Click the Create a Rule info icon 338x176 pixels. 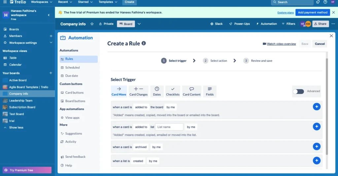click(144, 43)
